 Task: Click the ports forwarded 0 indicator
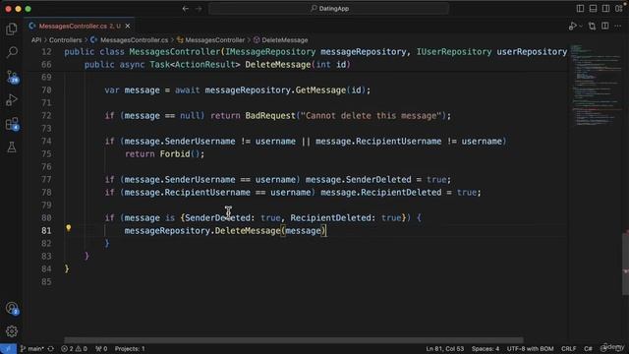pos(101,349)
